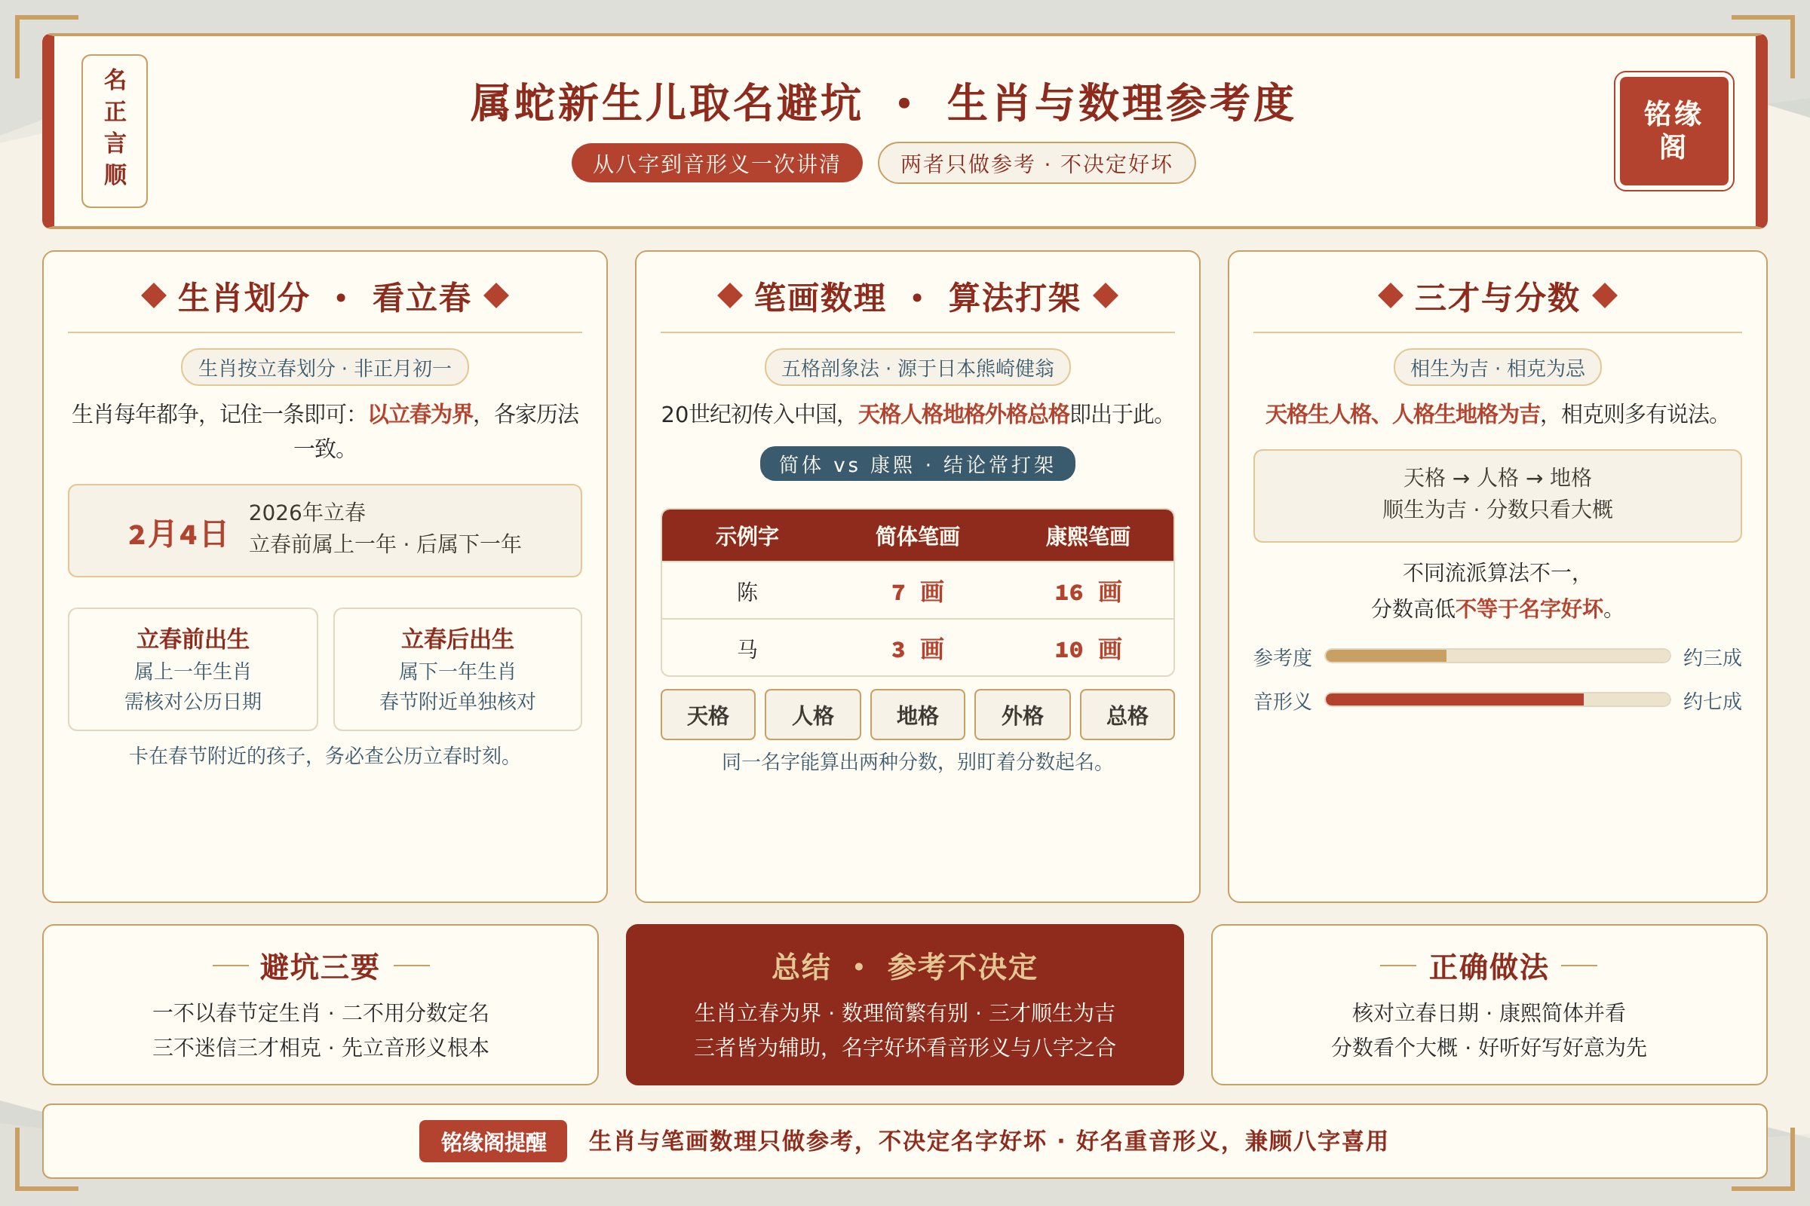Select the 从八字到音形义一次讲清 red pill
1810x1206 pixels.
[716, 163]
